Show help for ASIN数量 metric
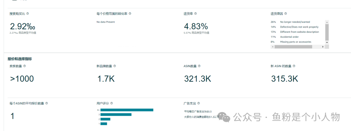Image resolution: width=351 pixels, height=131 pixels. (199, 66)
